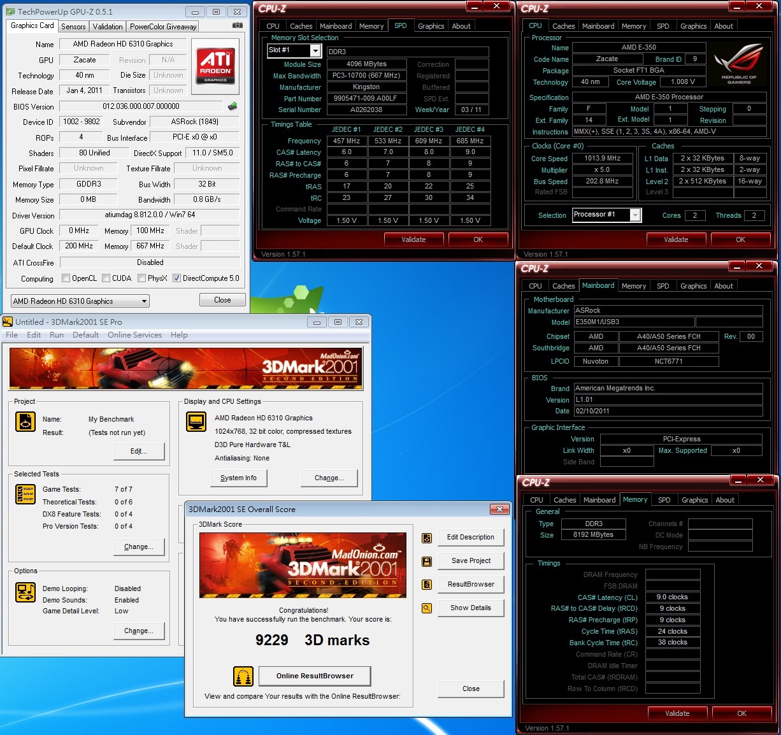Click Validate in the SPD CPU-Z window
The image size is (781, 735).
pyautogui.click(x=413, y=239)
